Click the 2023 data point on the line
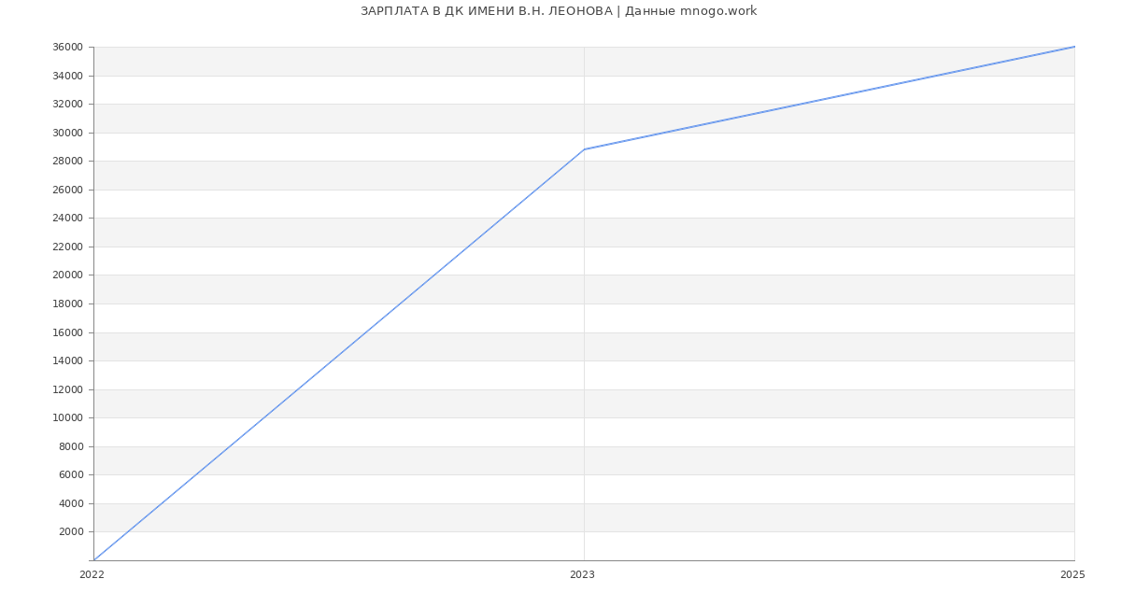 tap(584, 149)
